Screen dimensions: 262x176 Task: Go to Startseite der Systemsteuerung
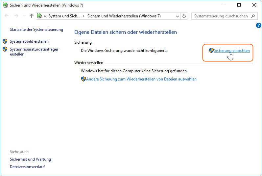click(36, 30)
